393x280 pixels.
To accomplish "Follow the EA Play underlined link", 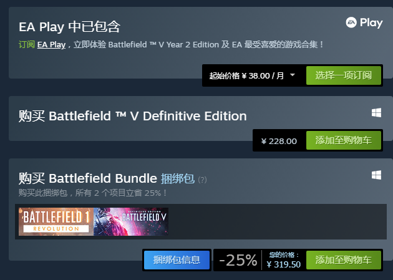I will [x=51, y=45].
